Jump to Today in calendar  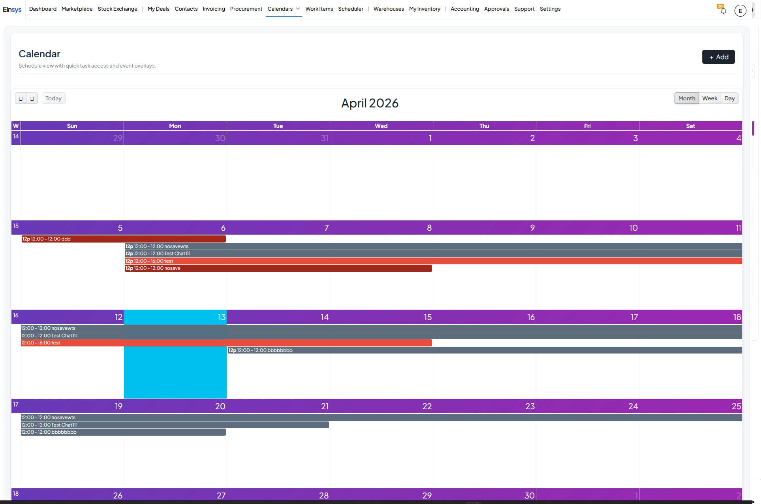[x=53, y=98]
